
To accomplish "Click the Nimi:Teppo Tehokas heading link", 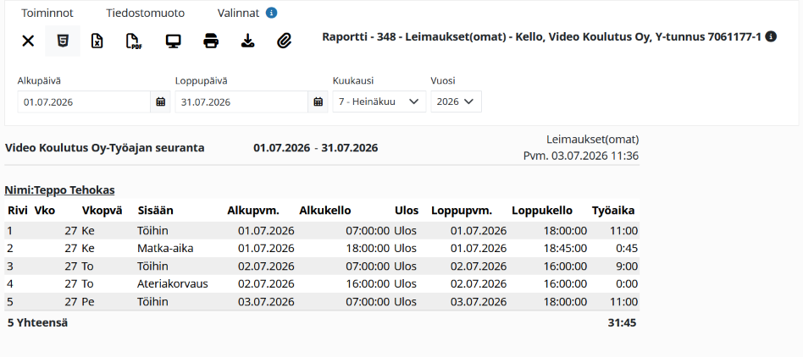I will point(59,190).
